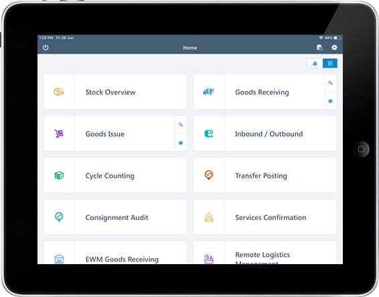Open the Remote Logistics Management tile

point(265,253)
